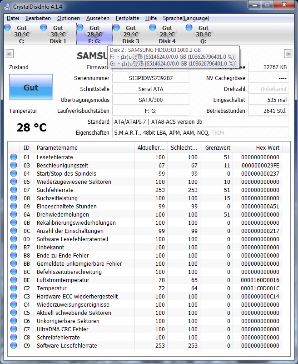The width and height of the screenshot is (298, 364).
Task: Open the Optionen menu
Action: [x=68, y=18]
